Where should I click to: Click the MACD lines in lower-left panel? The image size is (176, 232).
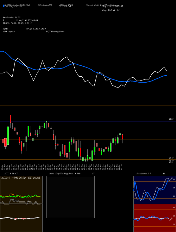tap(20, 218)
